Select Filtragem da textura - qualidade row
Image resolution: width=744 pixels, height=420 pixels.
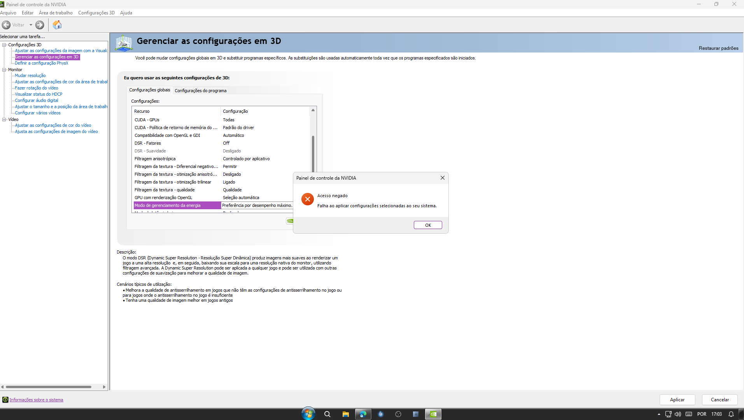coord(213,190)
